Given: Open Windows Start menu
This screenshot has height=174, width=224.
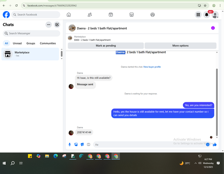Looking at the screenshot, I should (4, 163).
